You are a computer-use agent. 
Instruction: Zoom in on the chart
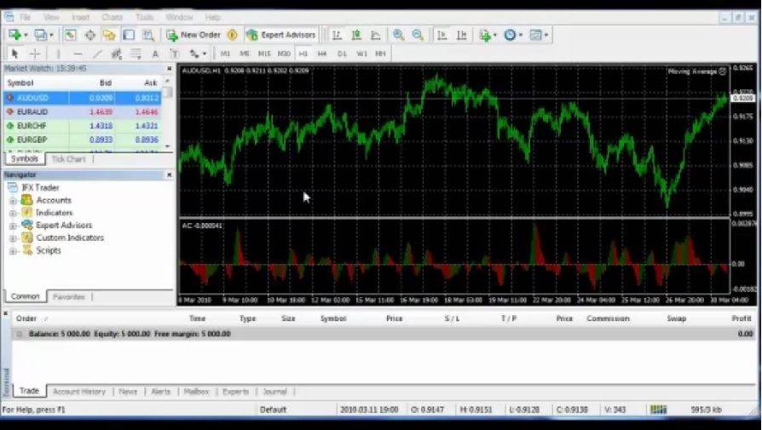(x=399, y=35)
